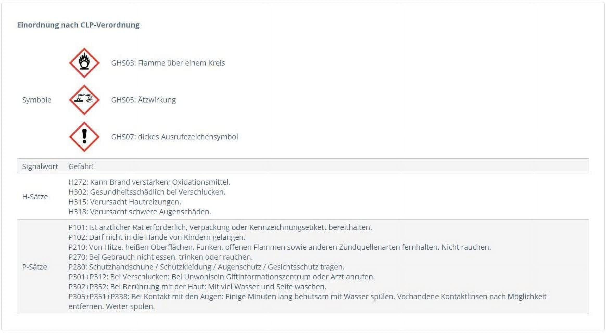Click the H272 Oxidationsmittel hazard statement
Screen dimensions: 606x333
149,182
